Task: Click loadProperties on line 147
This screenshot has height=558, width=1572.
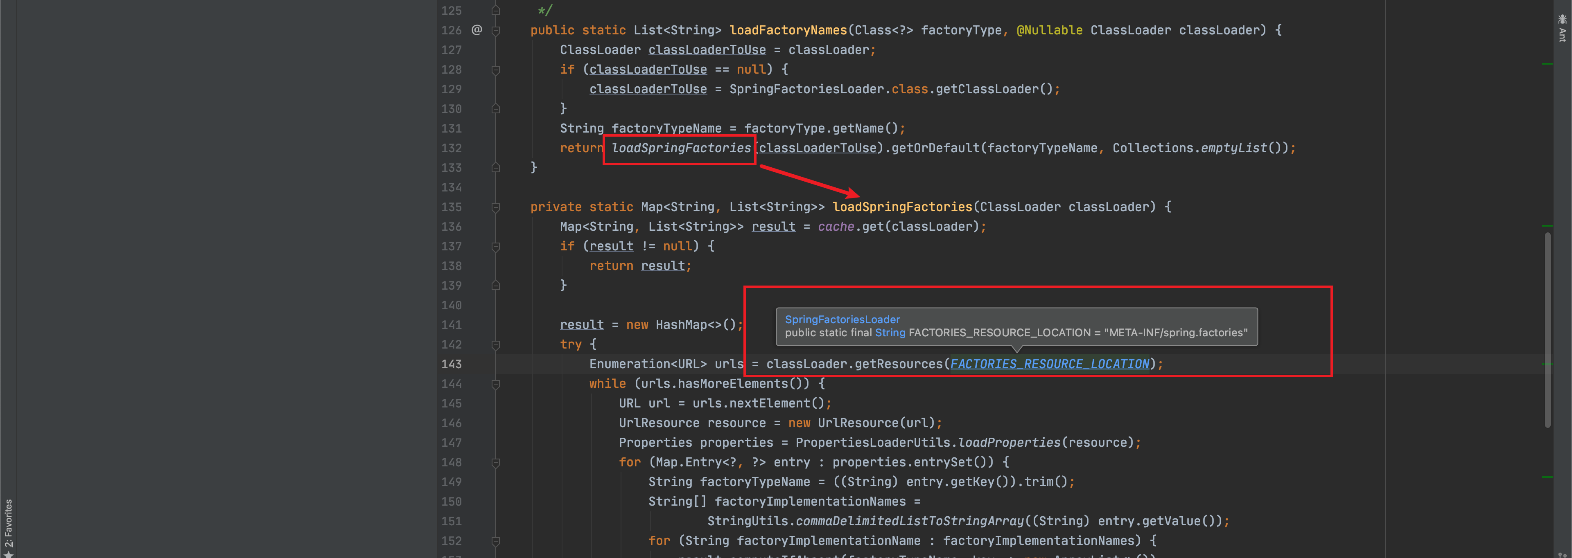Action: coord(1009,442)
